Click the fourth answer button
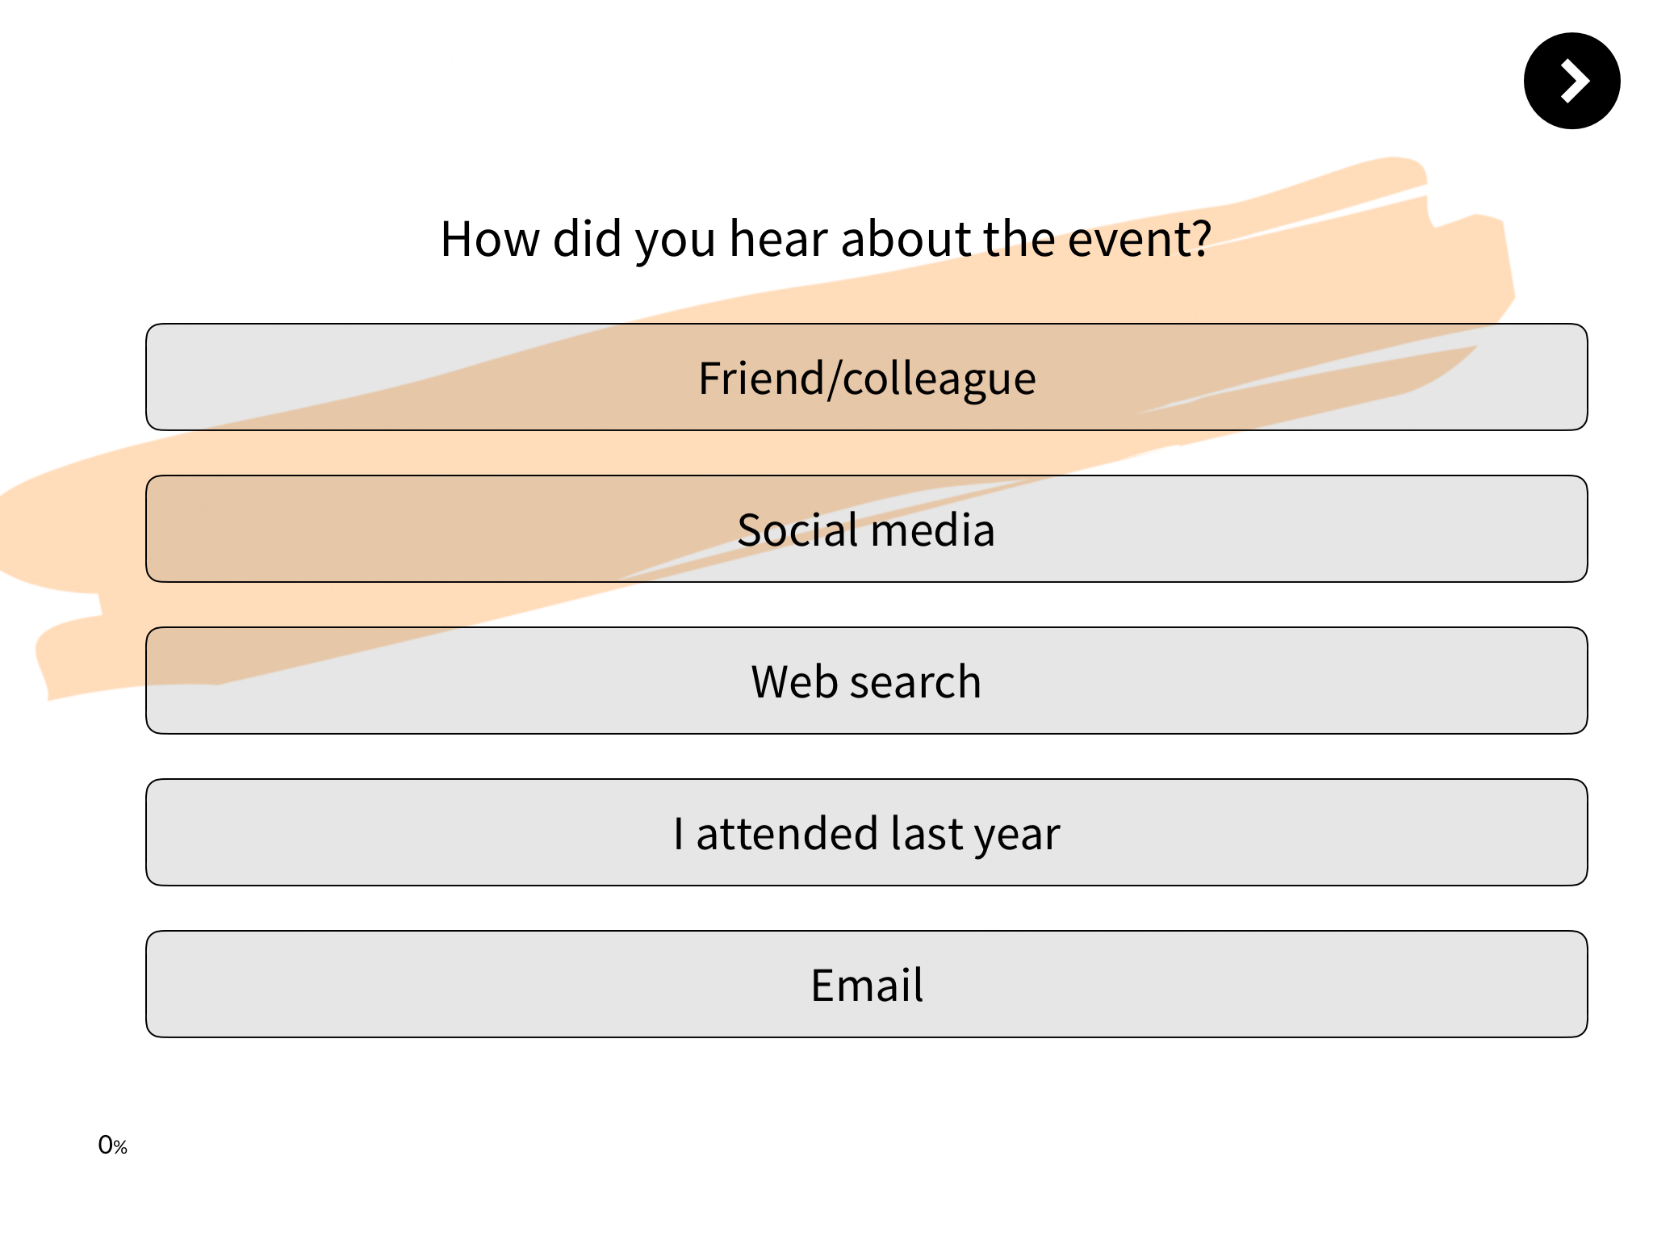 pos(864,832)
